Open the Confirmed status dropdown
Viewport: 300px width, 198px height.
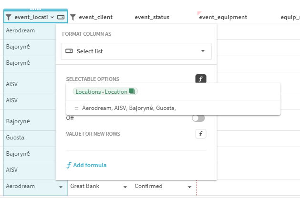tap(189, 187)
